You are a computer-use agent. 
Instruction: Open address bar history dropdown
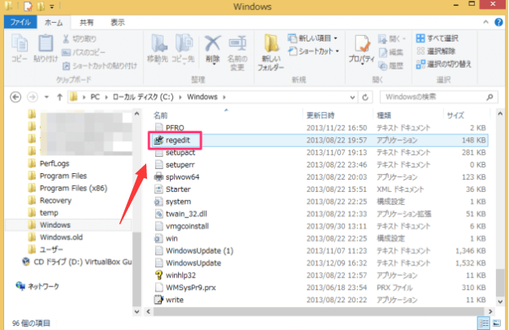pyautogui.click(x=352, y=97)
